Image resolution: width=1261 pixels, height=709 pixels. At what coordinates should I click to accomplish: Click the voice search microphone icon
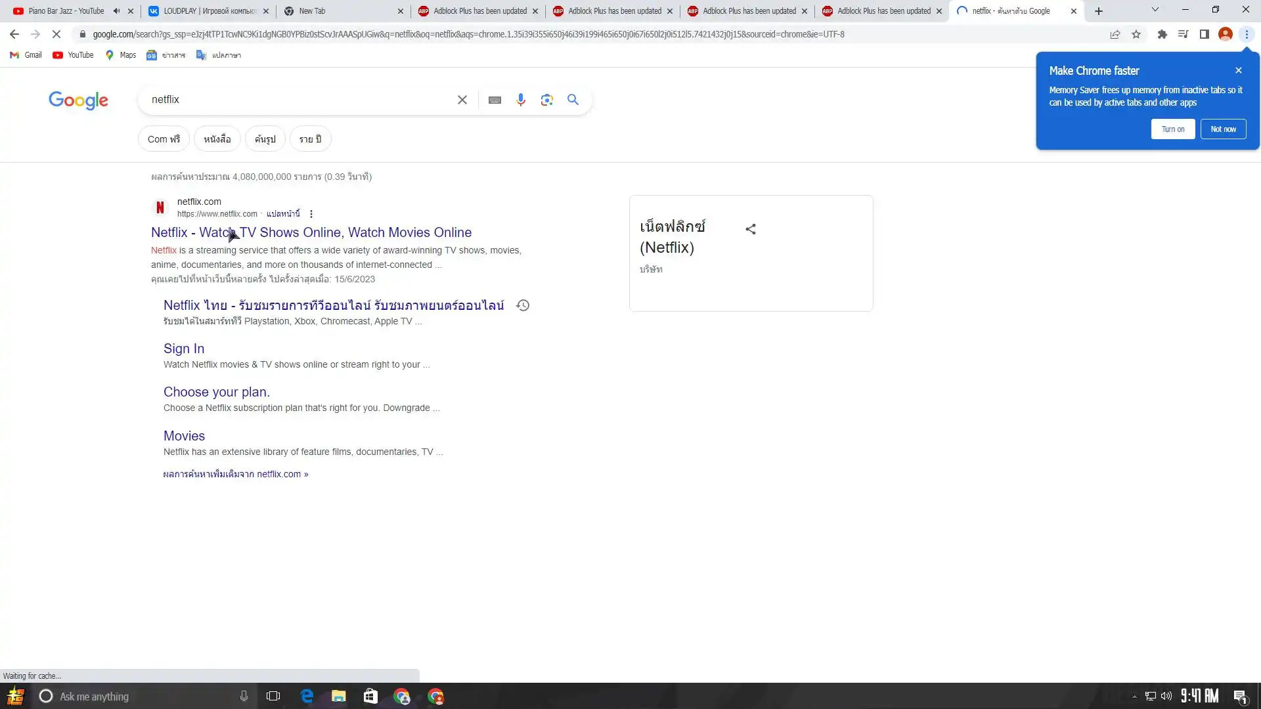521,100
